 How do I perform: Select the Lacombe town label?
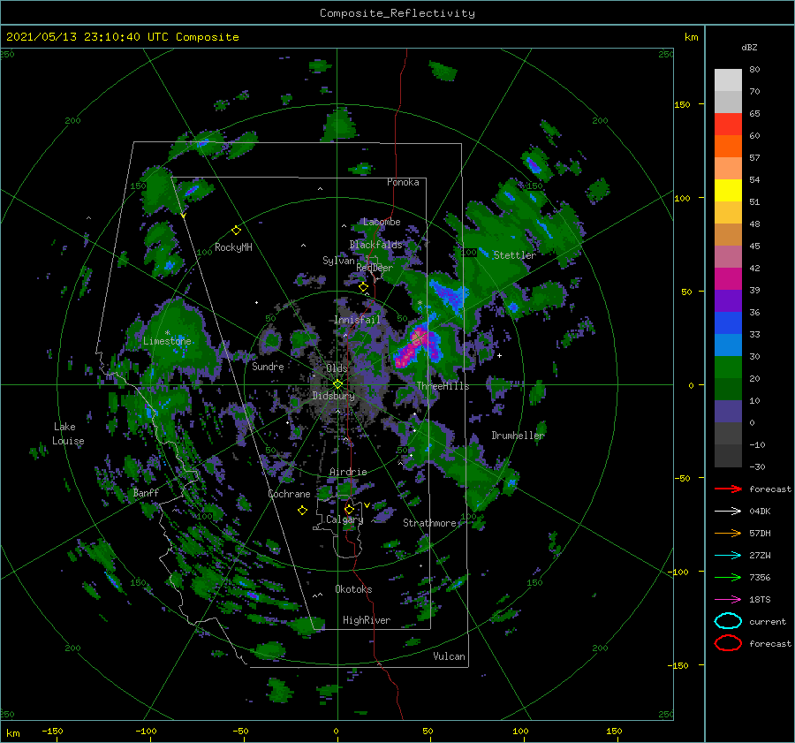tap(382, 222)
